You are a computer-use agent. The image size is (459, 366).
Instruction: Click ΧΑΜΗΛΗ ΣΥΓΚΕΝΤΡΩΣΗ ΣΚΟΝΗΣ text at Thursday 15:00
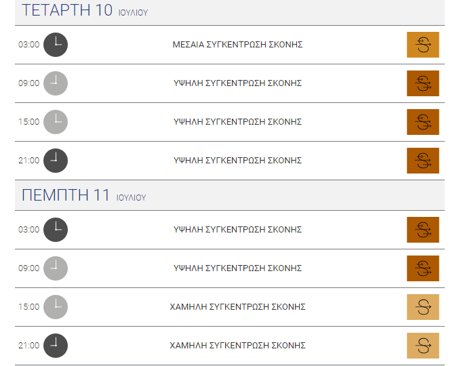click(x=237, y=306)
